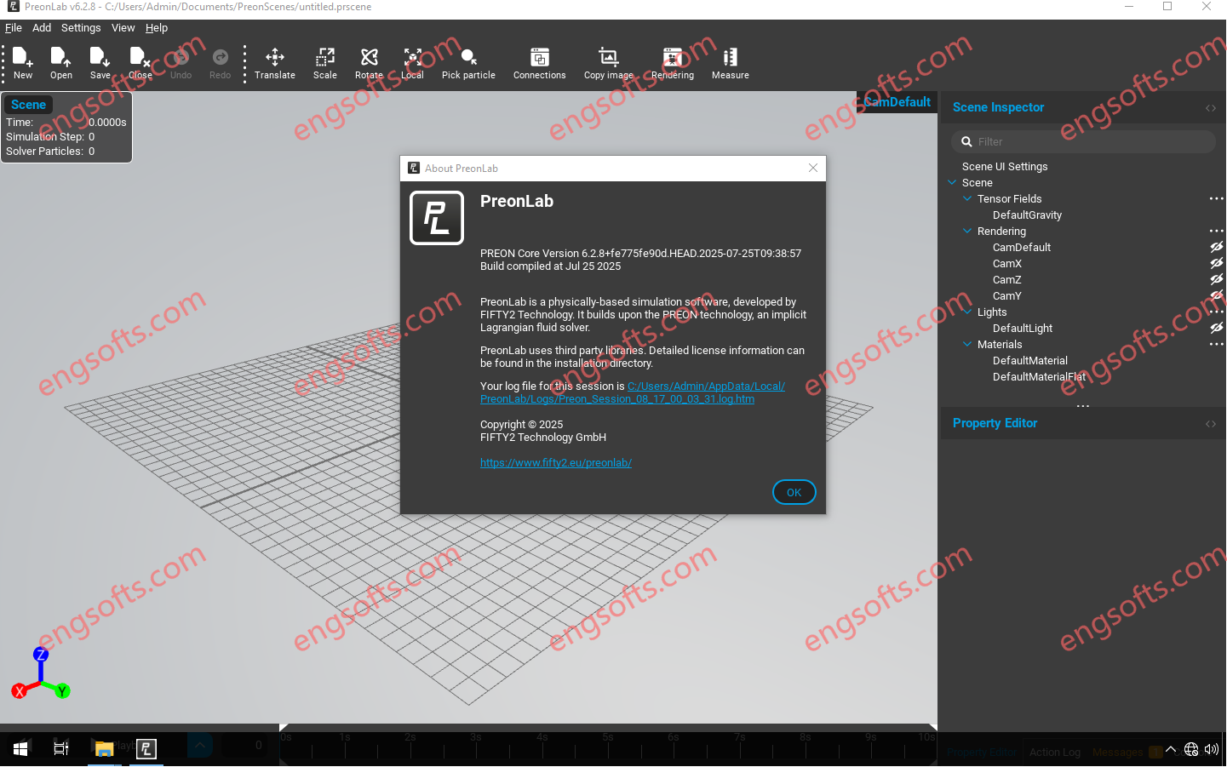Open the Rendering tool

[x=673, y=63]
